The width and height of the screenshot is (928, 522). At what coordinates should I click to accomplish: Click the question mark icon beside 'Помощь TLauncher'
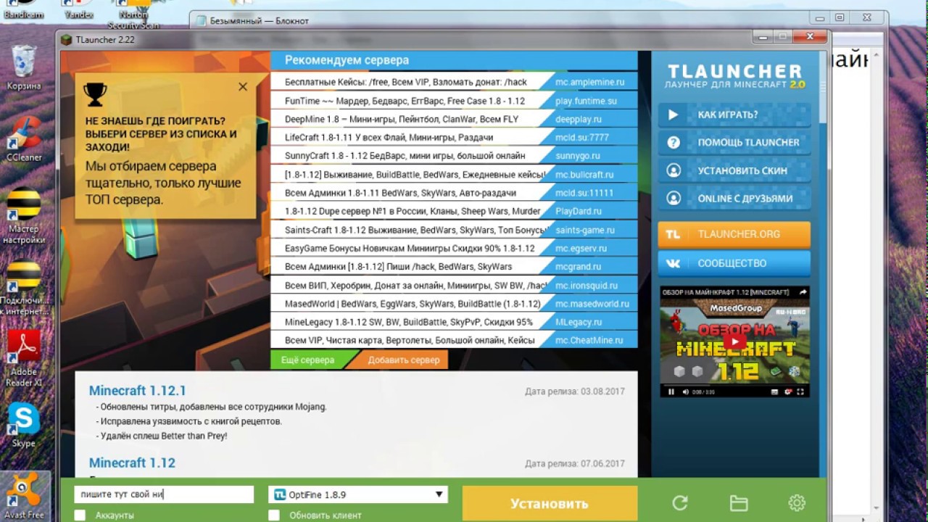click(674, 143)
